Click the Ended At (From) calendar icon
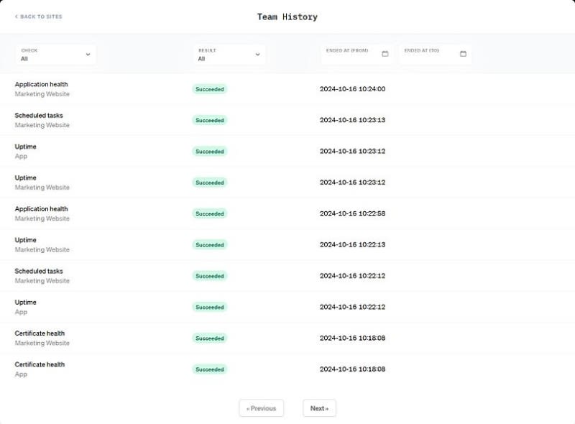Image resolution: width=575 pixels, height=424 pixels. coord(385,54)
